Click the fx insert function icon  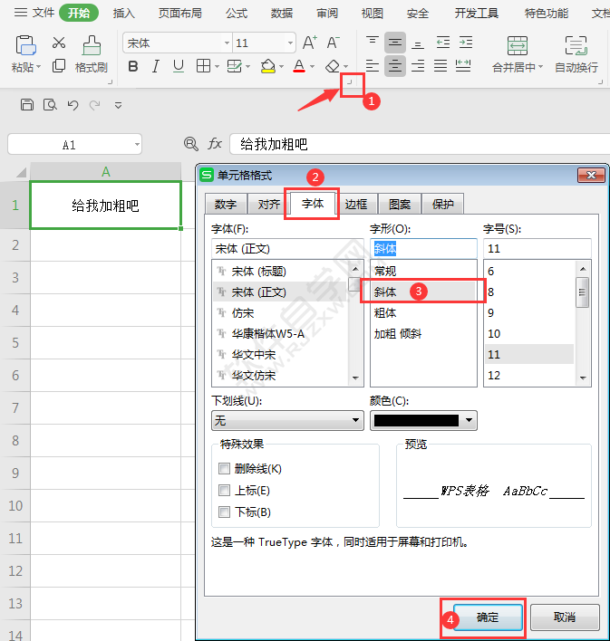(x=215, y=144)
